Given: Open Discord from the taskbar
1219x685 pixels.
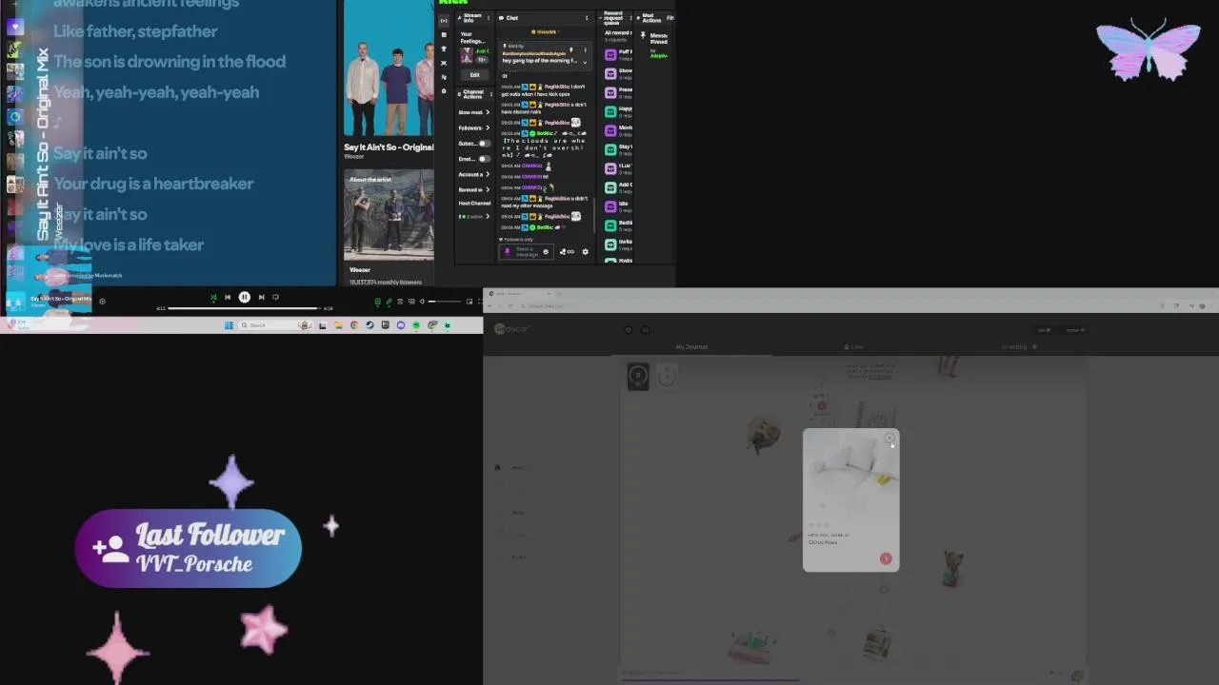Looking at the screenshot, I should click(x=401, y=325).
